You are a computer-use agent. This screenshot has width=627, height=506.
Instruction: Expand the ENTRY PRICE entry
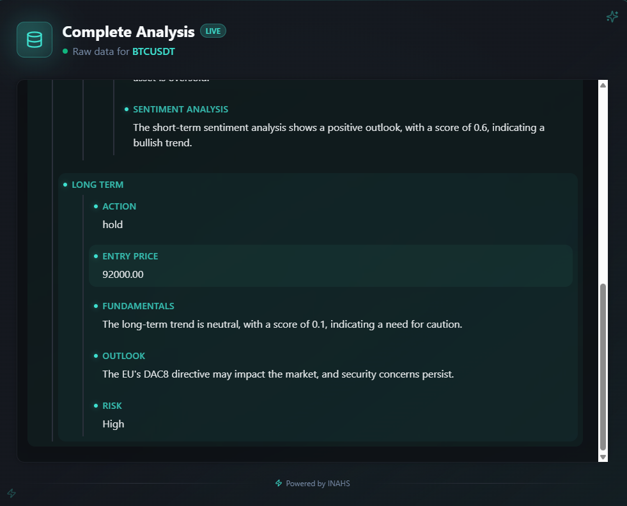[x=130, y=256]
